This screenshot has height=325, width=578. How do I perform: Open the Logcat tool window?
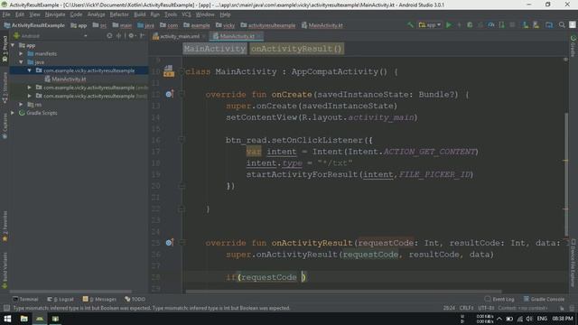pyautogui.click(x=61, y=299)
